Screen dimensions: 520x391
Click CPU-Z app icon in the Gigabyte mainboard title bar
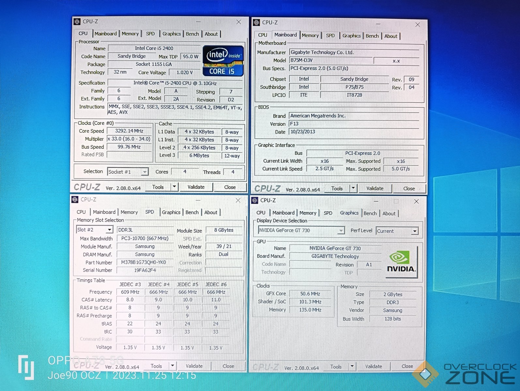tap(256, 22)
